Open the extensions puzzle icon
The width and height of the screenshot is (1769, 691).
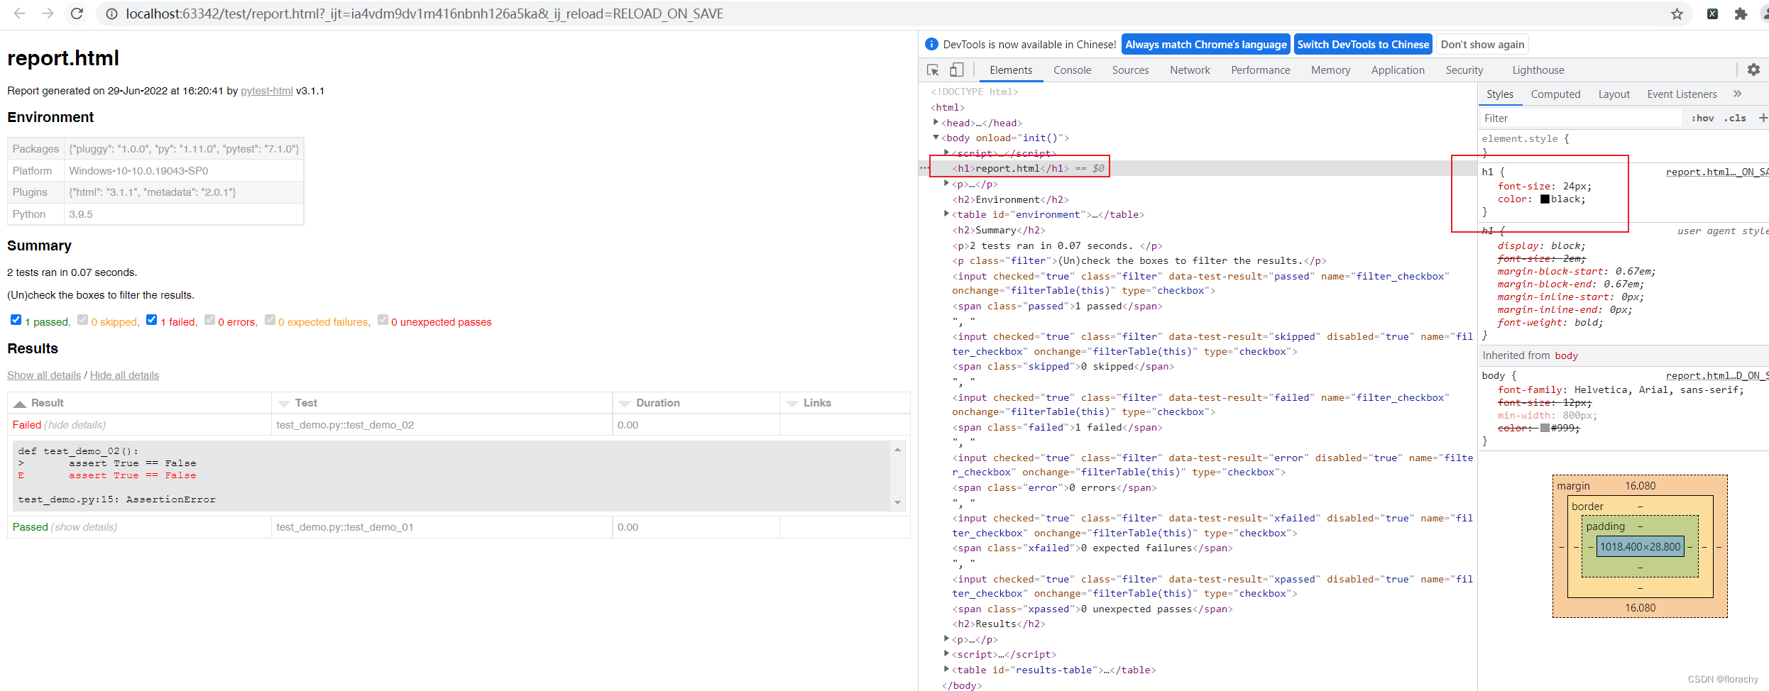(1741, 13)
